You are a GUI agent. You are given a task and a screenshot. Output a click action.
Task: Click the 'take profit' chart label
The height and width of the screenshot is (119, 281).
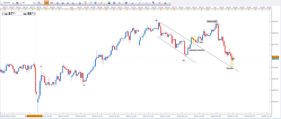212,21
